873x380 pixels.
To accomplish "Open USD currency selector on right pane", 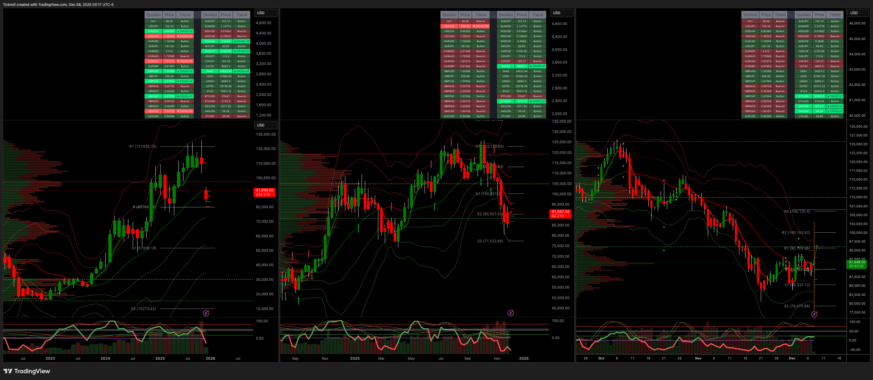I will 858,13.
